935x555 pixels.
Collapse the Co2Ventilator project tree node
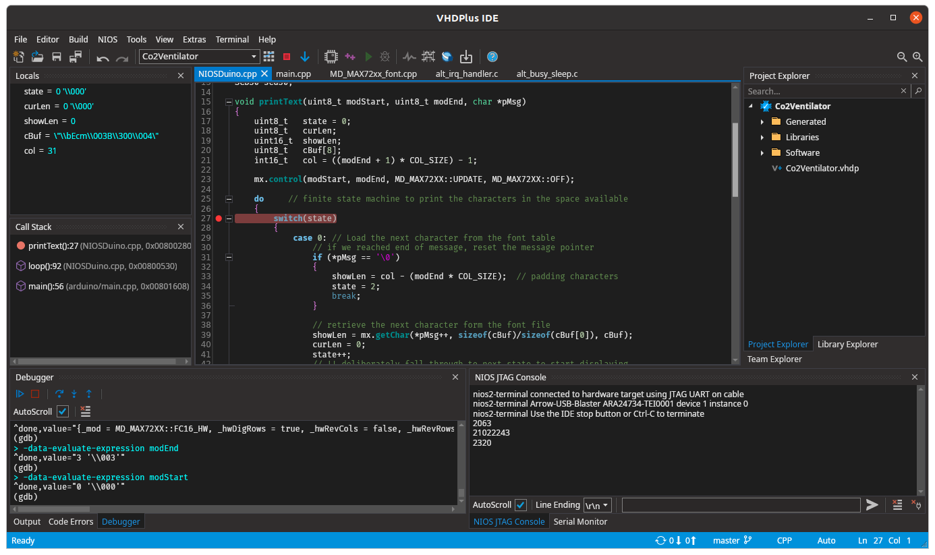click(x=750, y=106)
